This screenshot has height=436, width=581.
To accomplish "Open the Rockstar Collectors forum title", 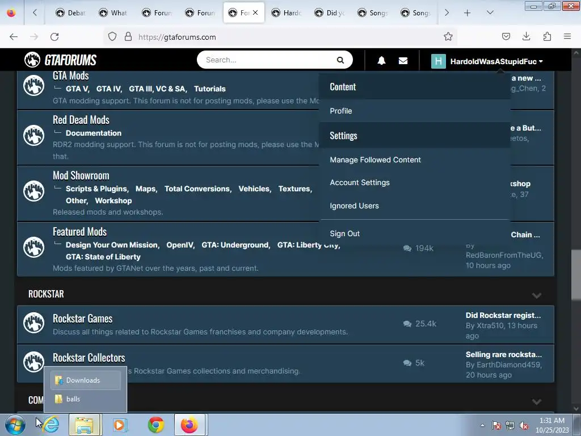I will (x=89, y=358).
